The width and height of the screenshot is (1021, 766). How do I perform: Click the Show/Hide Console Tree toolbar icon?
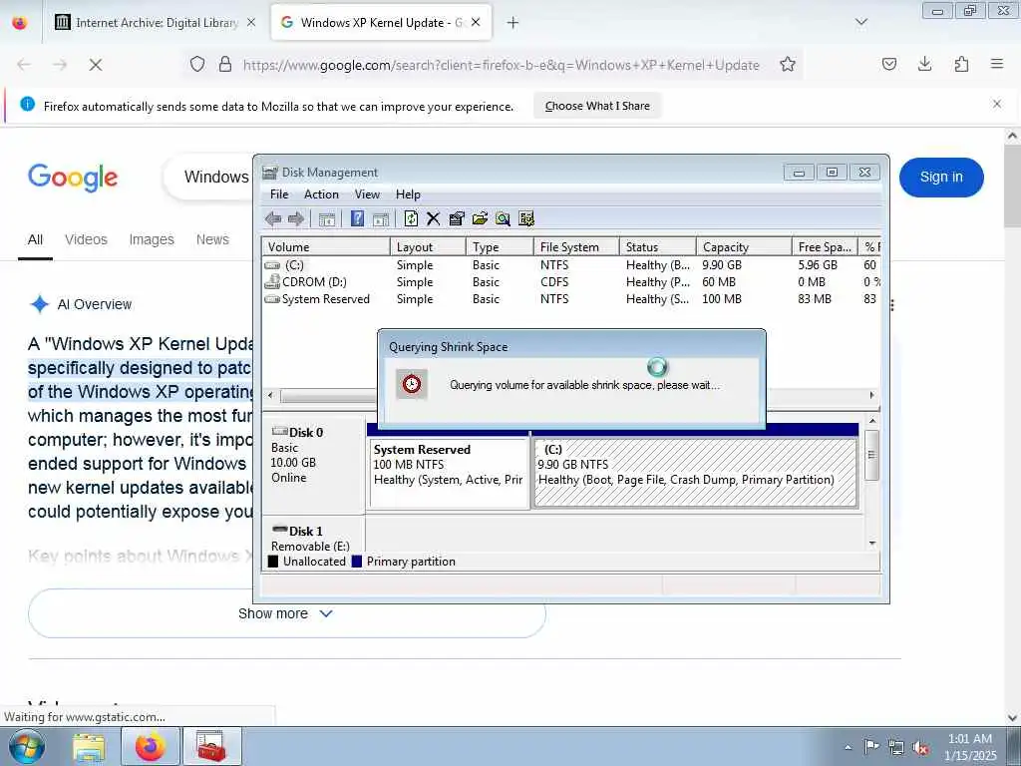tap(327, 218)
